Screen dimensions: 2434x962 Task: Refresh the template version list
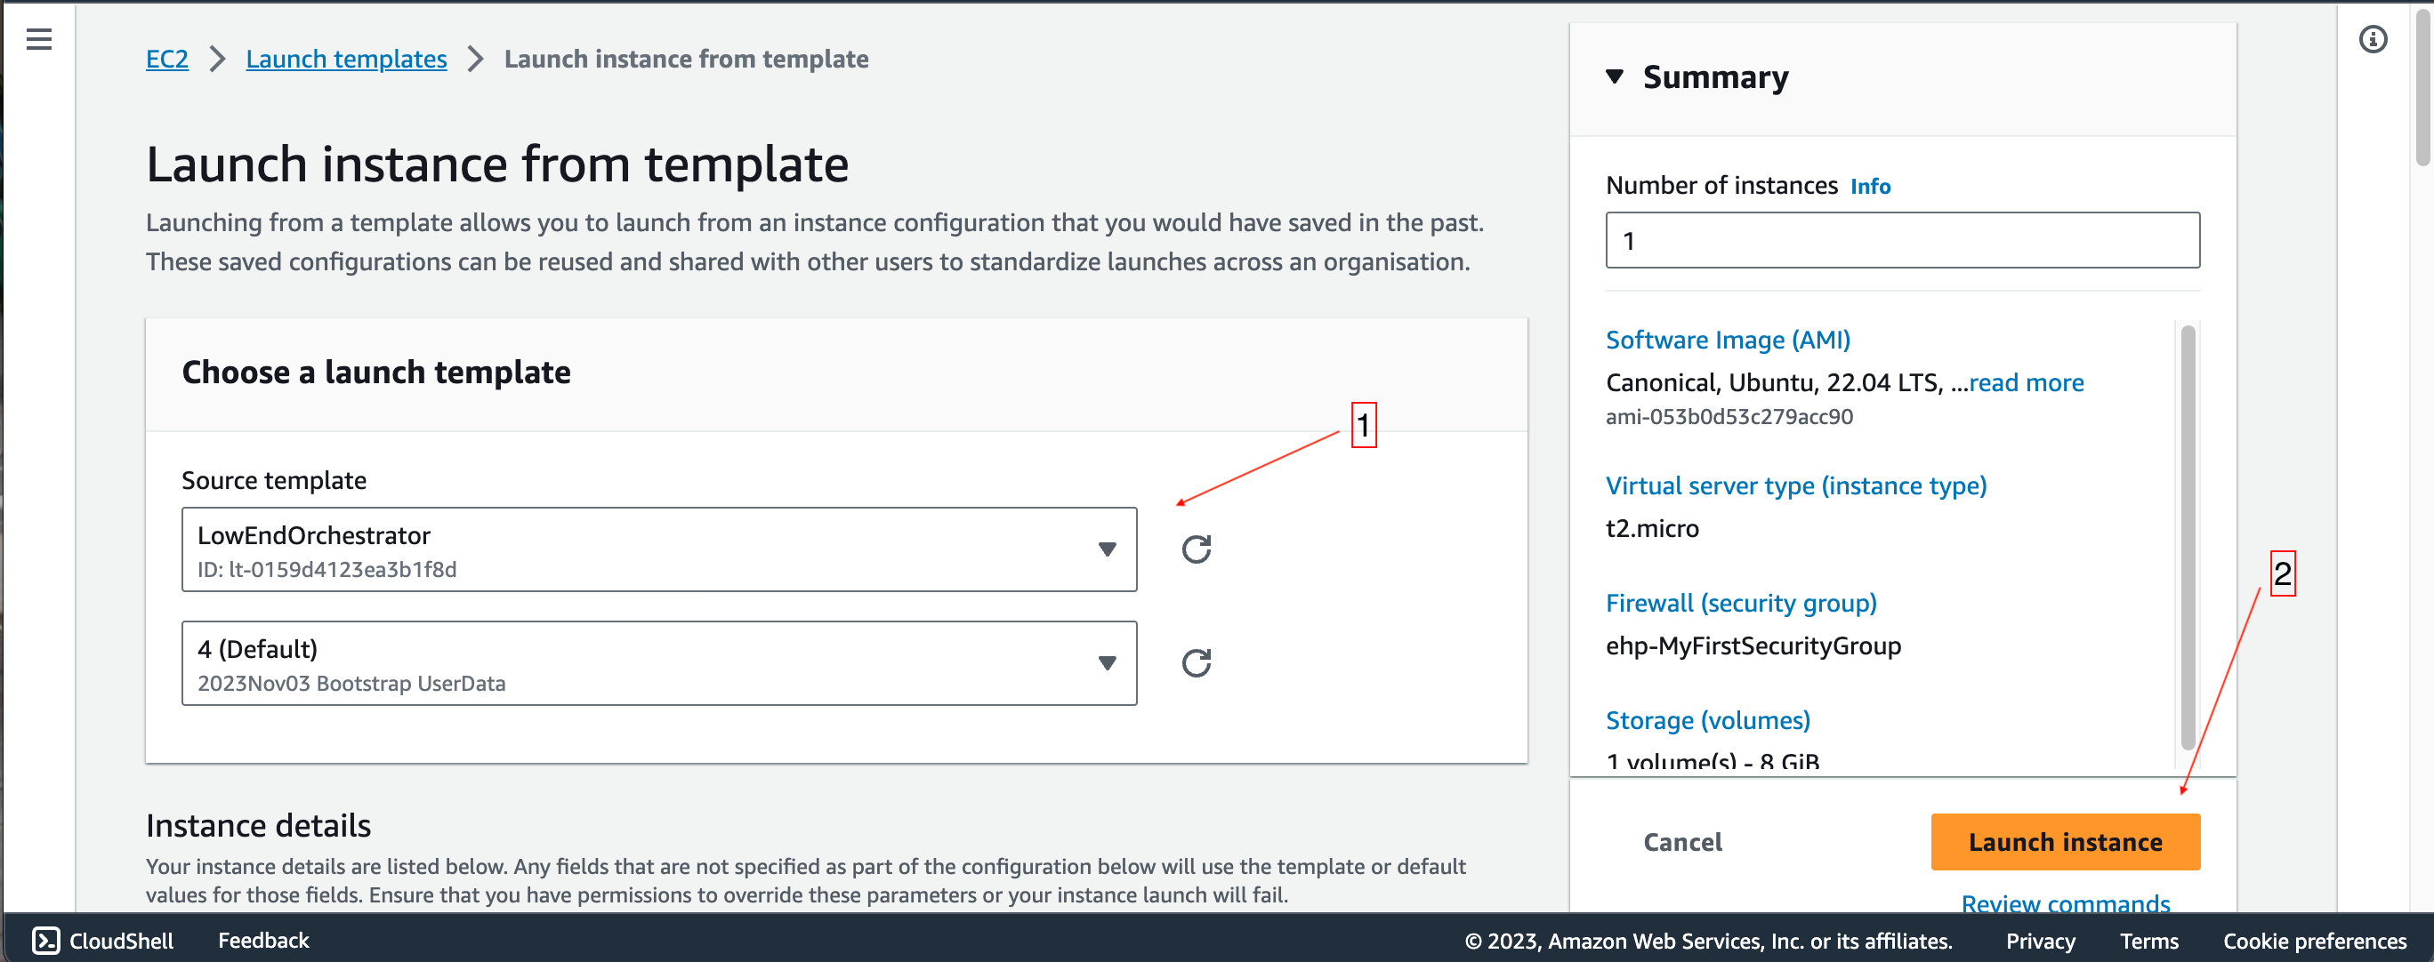pos(1197,662)
